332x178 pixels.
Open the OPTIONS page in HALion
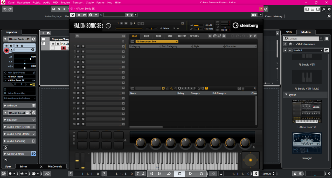(x=194, y=36)
